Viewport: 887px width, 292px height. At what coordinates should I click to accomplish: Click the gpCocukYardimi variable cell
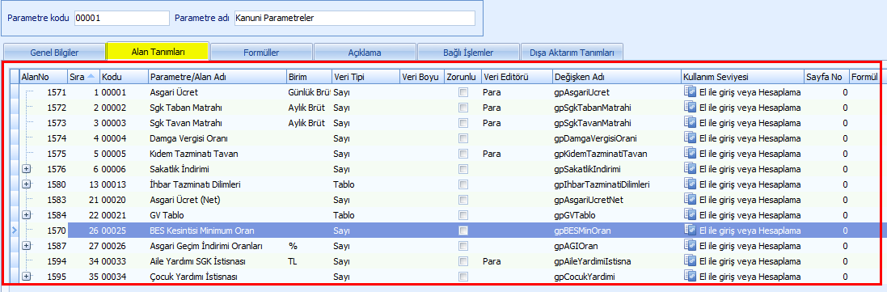(617, 276)
